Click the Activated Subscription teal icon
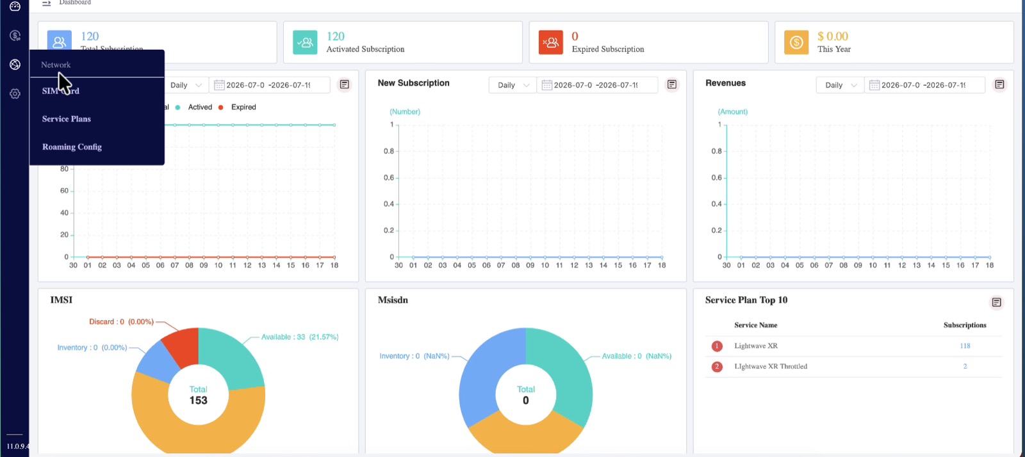1025x457 pixels. pos(305,42)
